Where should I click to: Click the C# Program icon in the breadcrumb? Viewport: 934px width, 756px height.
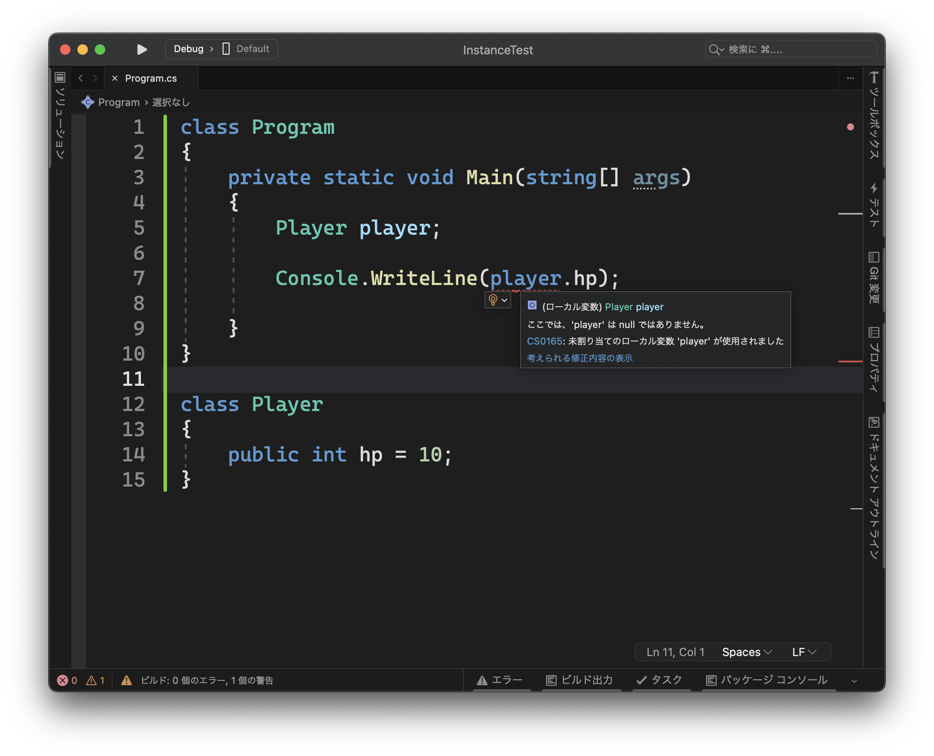click(x=87, y=102)
